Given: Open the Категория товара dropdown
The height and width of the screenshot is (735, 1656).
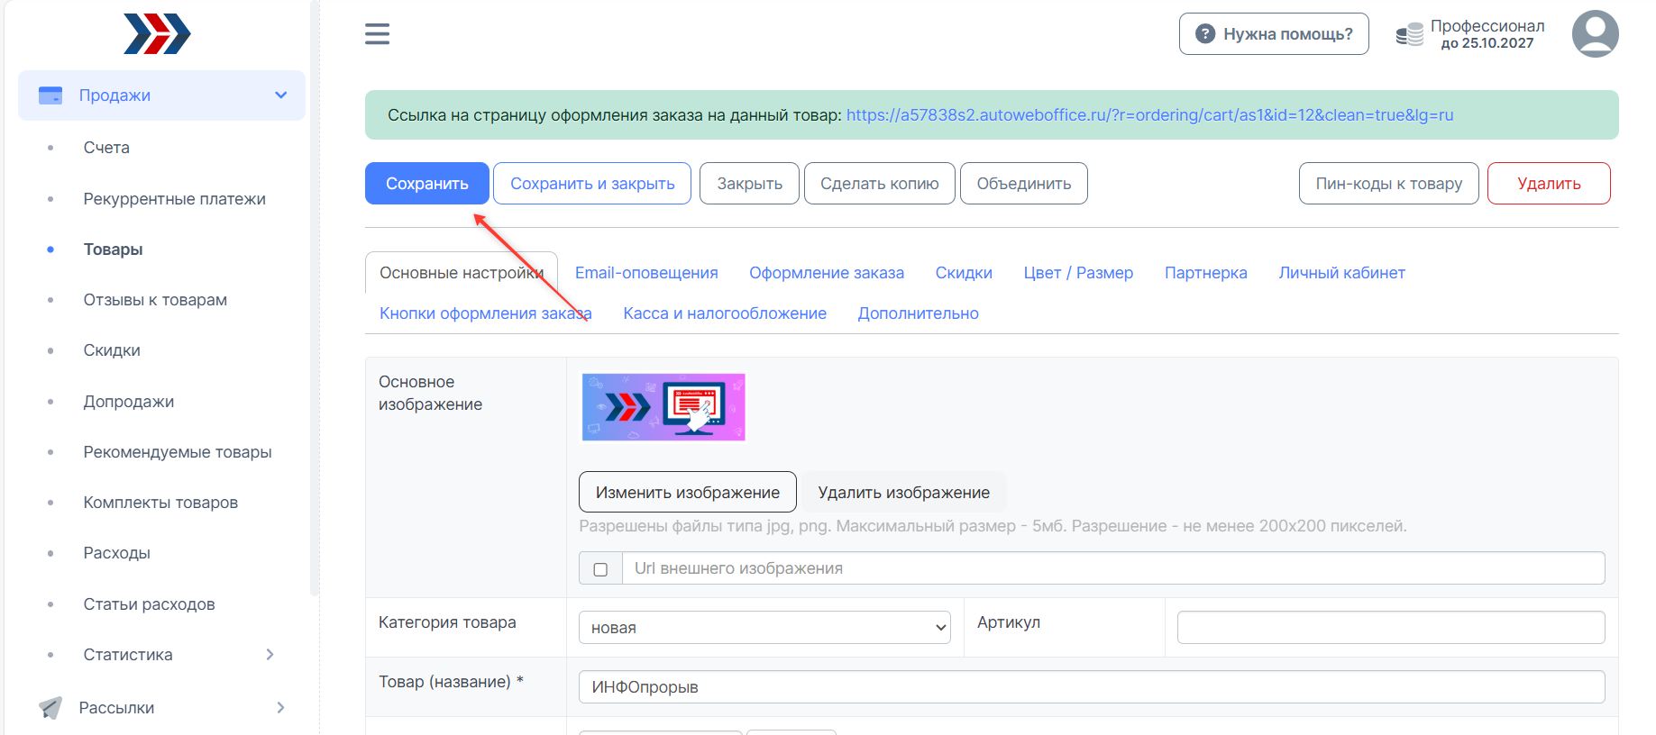Looking at the screenshot, I should tap(764, 628).
